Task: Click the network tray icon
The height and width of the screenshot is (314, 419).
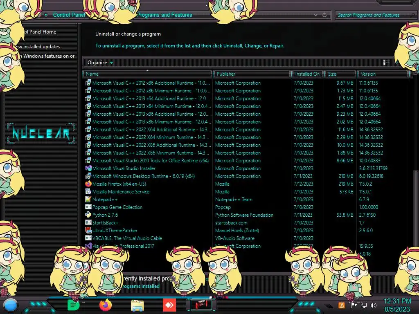Action: (x=364, y=305)
